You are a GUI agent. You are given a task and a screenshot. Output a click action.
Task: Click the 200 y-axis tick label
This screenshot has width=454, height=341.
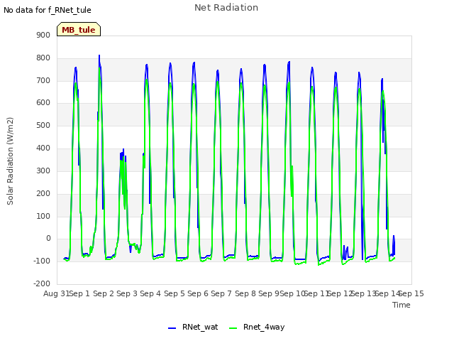coord(43,193)
